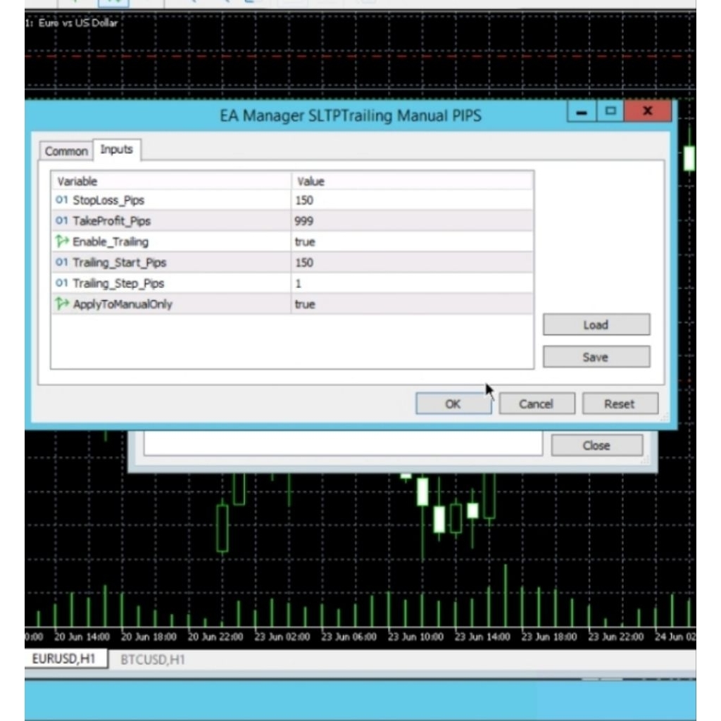Select the Inputs tab
This screenshot has width=721, height=721.
click(117, 149)
